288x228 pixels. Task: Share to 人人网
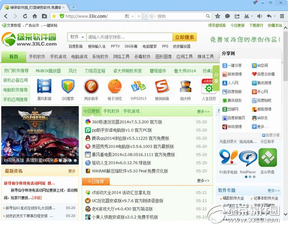coord(230,83)
